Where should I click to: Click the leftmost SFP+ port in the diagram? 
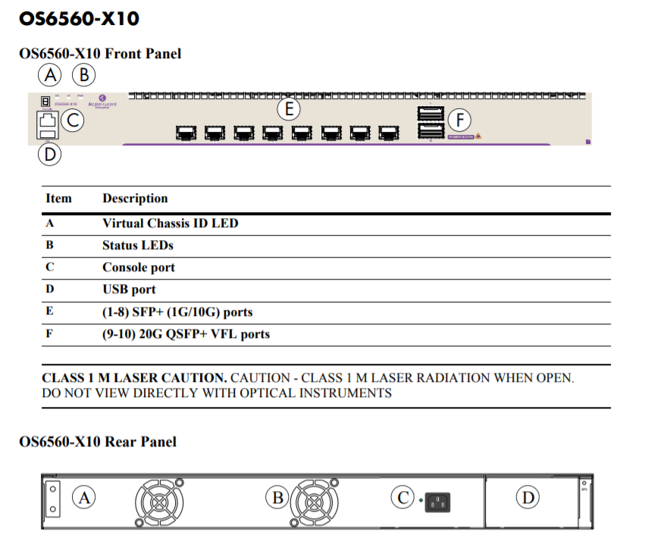tap(186, 133)
